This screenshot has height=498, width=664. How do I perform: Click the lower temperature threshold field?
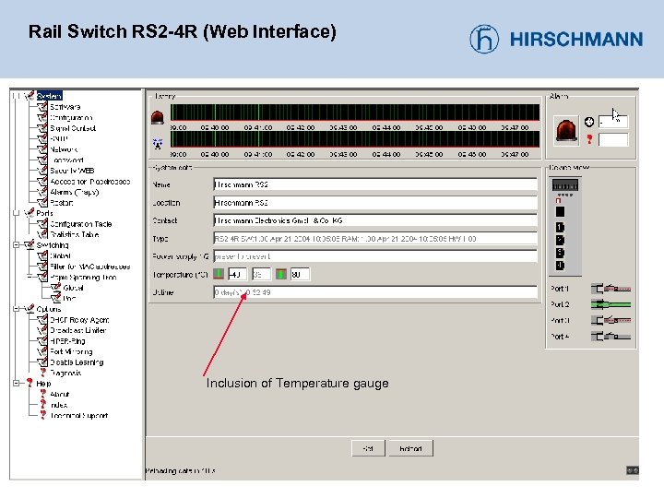point(238,275)
